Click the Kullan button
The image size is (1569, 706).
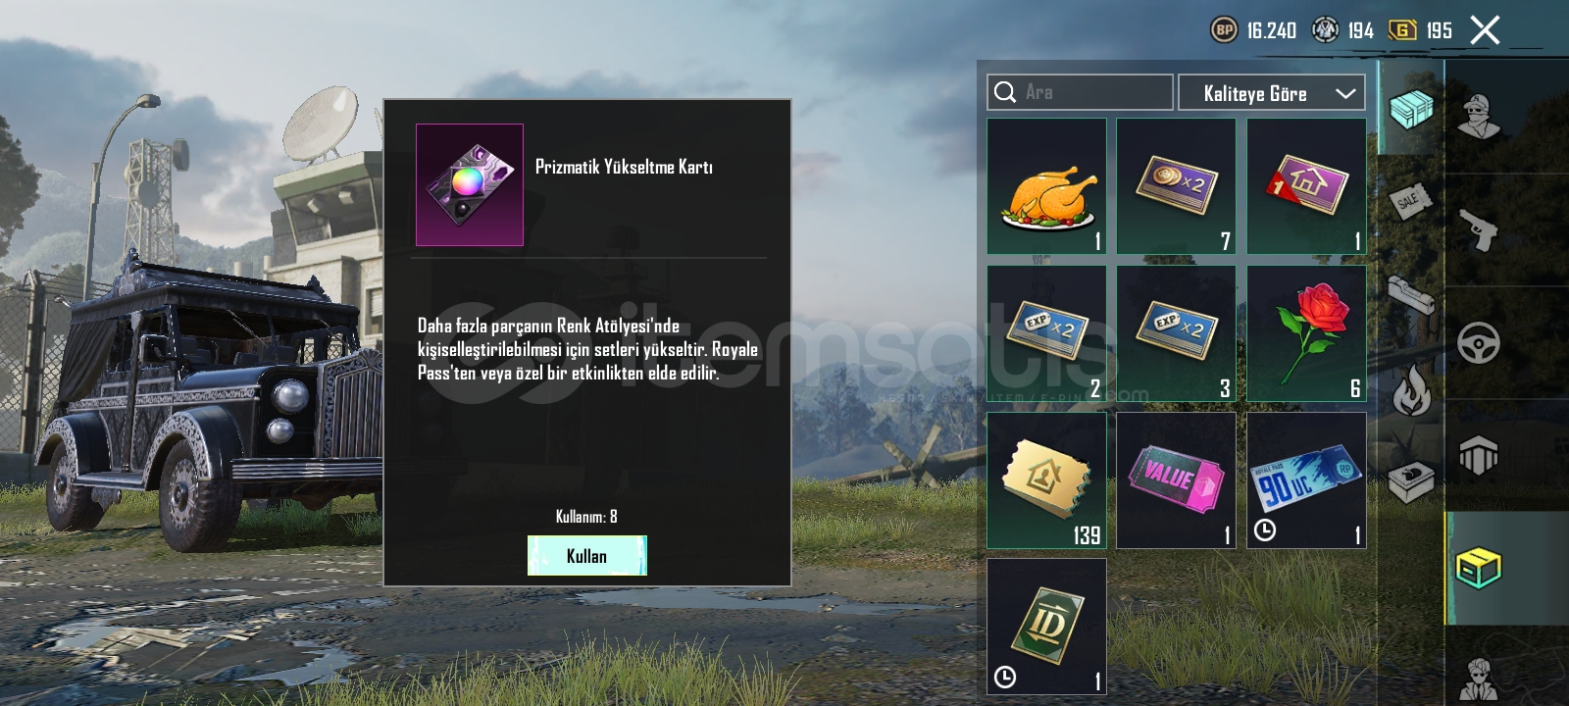point(587,556)
